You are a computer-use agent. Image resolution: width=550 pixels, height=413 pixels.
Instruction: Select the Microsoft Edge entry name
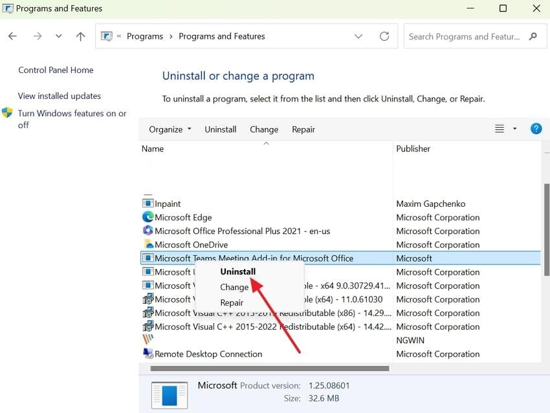pyautogui.click(x=183, y=218)
